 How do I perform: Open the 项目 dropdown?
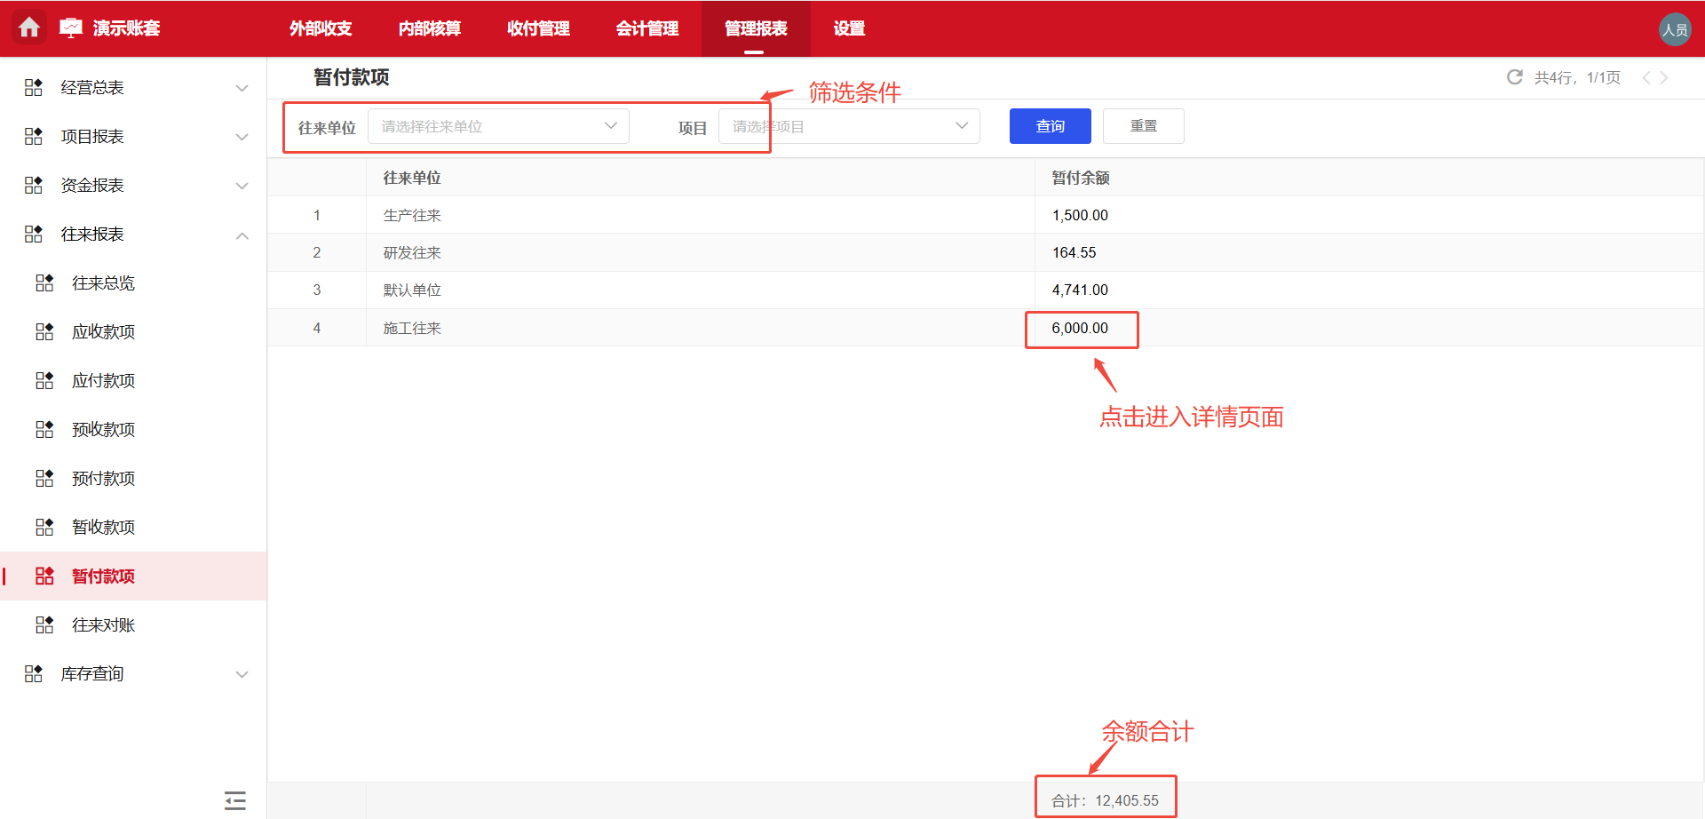click(848, 125)
